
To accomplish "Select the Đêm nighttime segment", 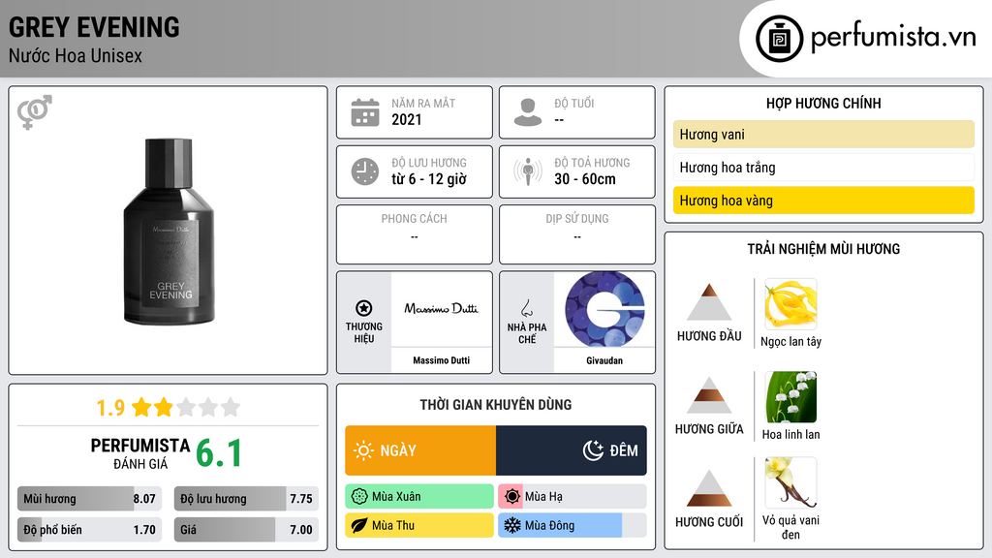I will coord(572,450).
